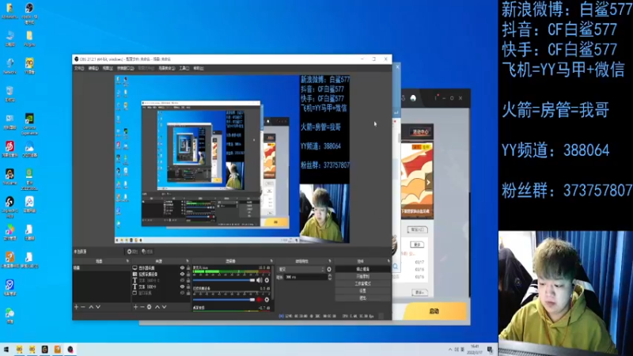Enable 工作室模式 studio mode button
This screenshot has width=633, height=356.
tap(363, 284)
